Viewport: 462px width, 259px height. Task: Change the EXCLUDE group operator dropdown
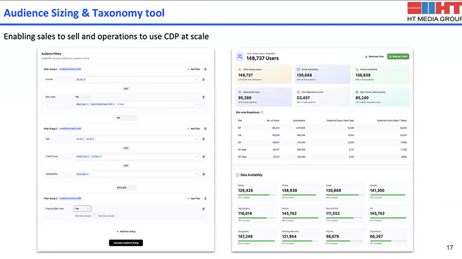coord(126,188)
